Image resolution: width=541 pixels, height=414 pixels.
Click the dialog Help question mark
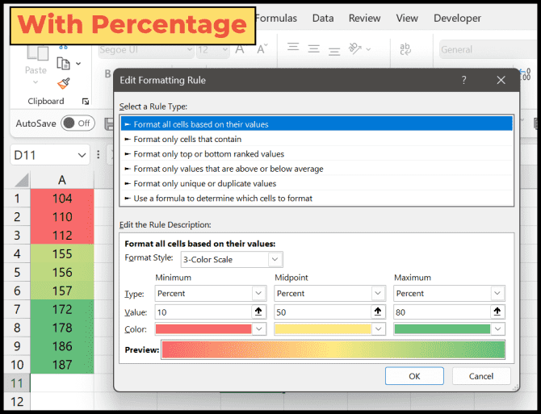coord(463,81)
